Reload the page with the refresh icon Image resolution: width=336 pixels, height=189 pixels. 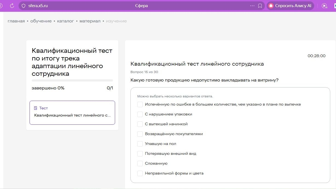pyautogui.click(x=12, y=6)
